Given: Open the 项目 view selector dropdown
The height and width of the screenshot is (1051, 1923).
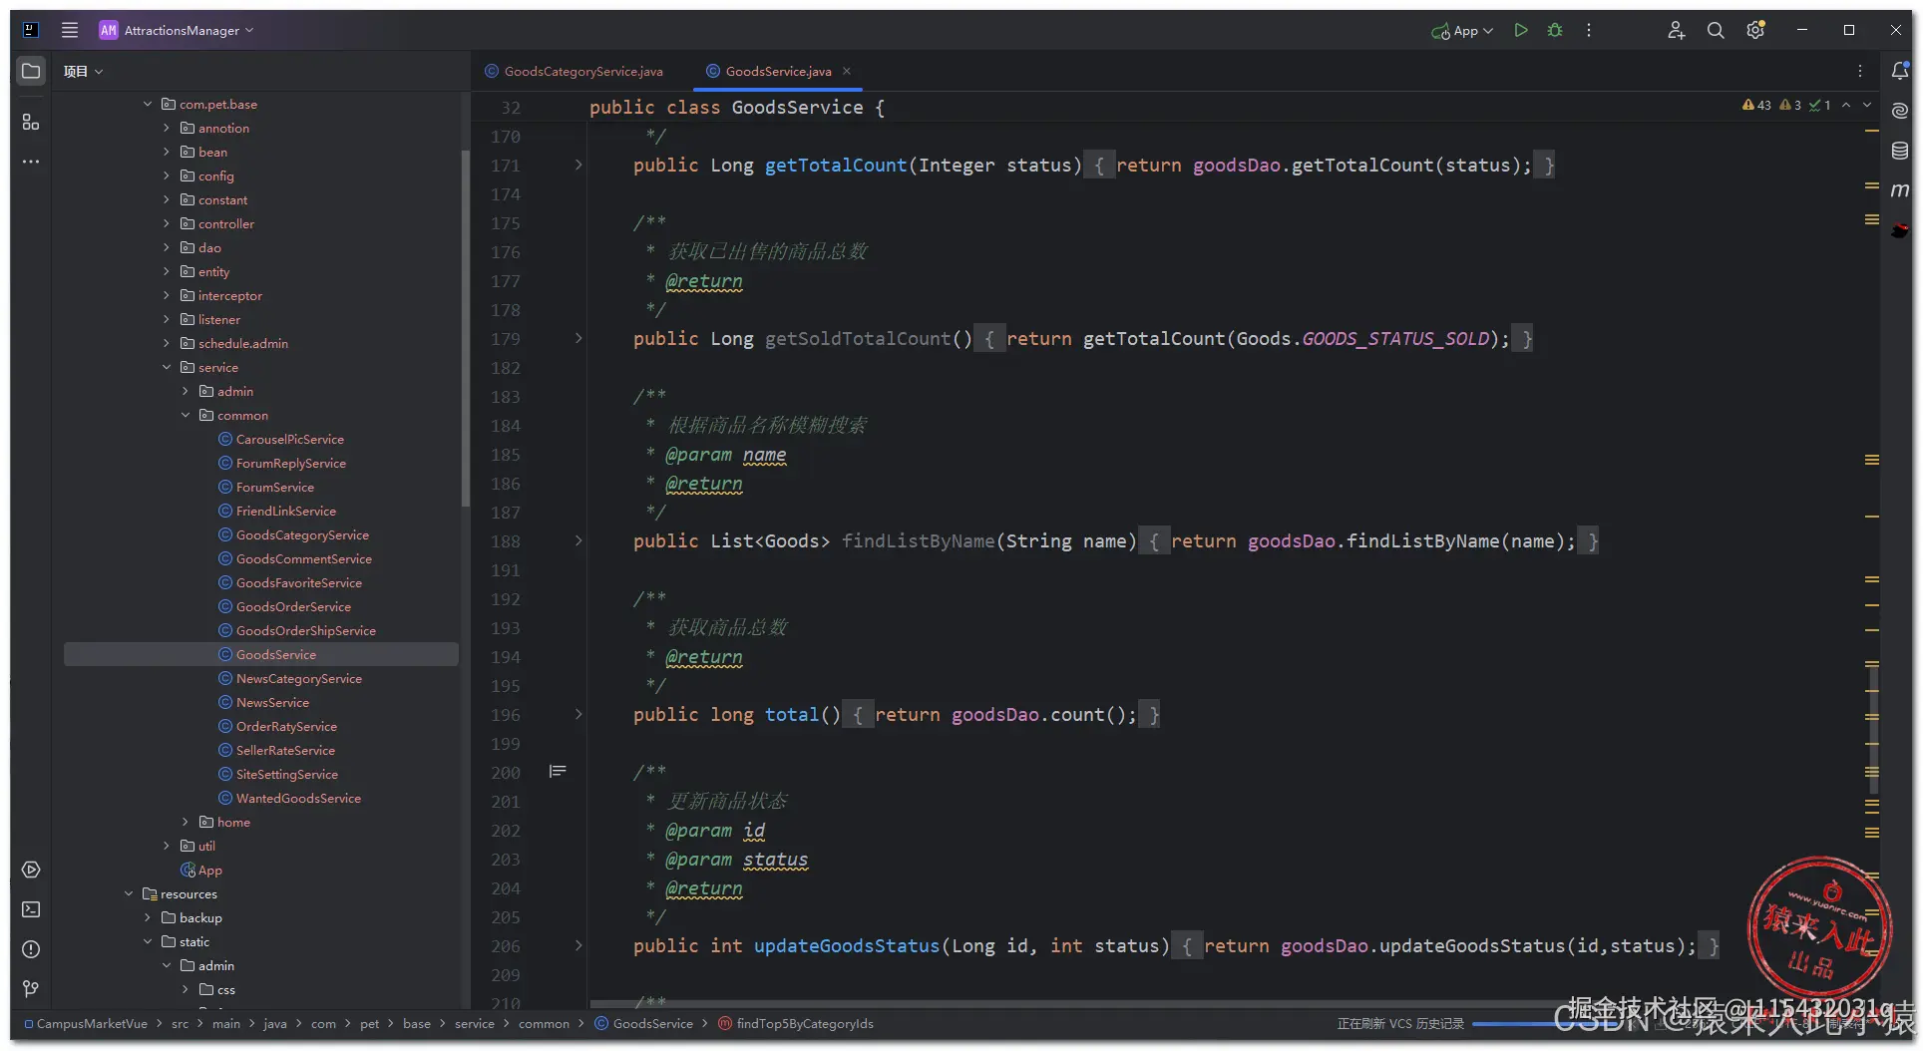Looking at the screenshot, I should click(x=83, y=71).
